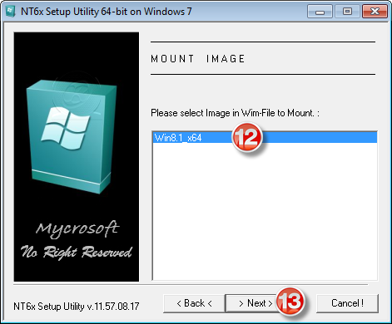Select the Win8.1_x64 image entry
392x324 pixels.
pyautogui.click(x=265, y=138)
